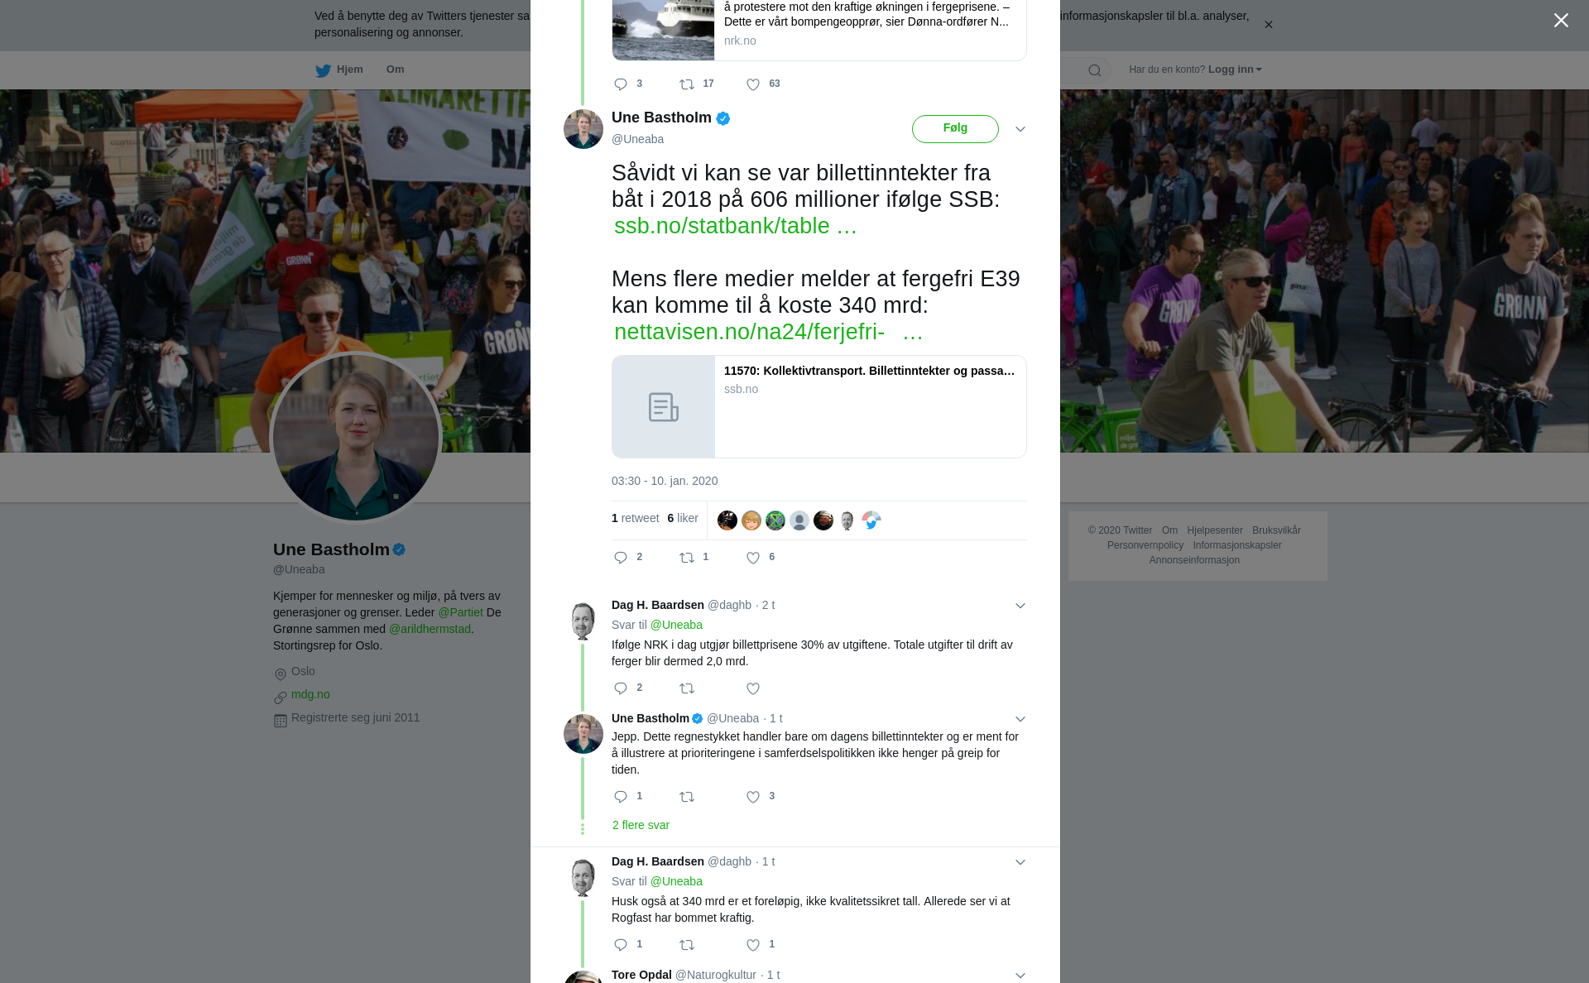Open the Om menu item
Screen dimensions: 1589x983
[395, 70]
